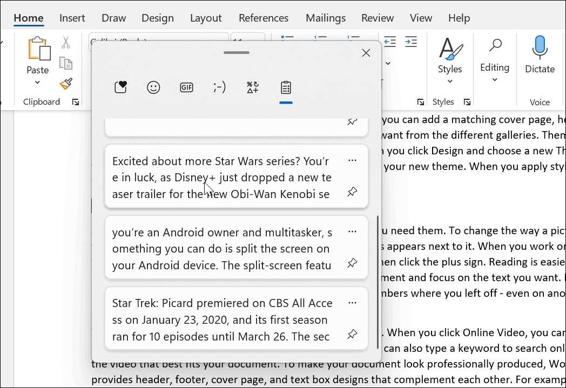The width and height of the screenshot is (566, 388).
Task: Click the Cut scissors icon
Action: coord(66,43)
